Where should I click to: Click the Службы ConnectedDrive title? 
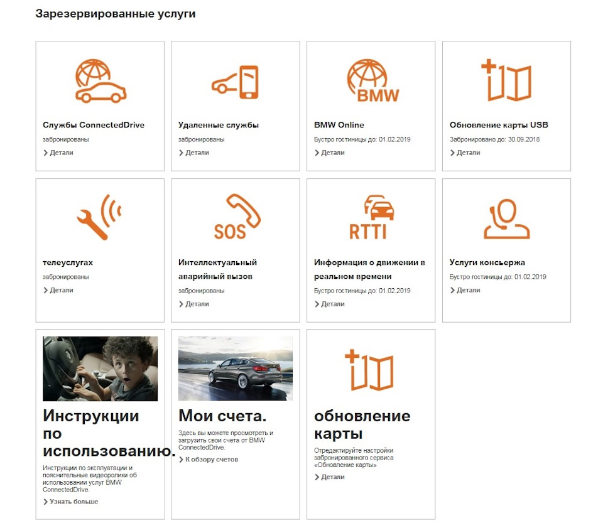[x=94, y=125]
